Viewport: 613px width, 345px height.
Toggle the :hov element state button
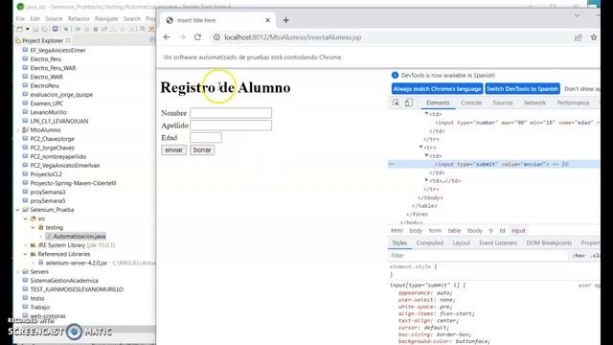(579, 256)
